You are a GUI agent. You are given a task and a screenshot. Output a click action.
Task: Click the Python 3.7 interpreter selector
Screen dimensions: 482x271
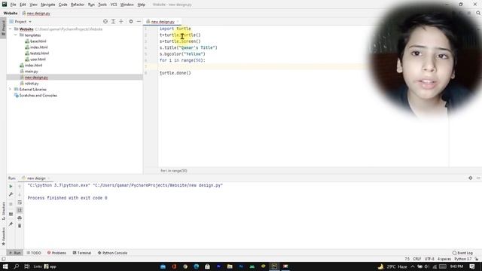462,259
